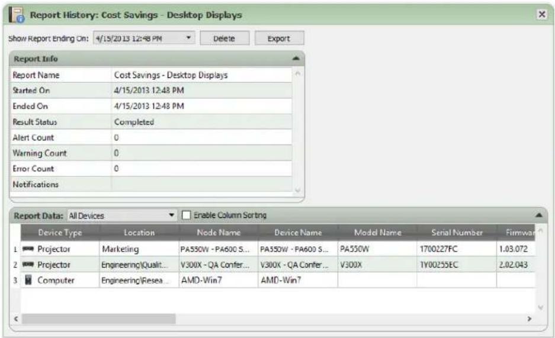
Task: Collapse the Report Data panel
Action: pos(539,215)
